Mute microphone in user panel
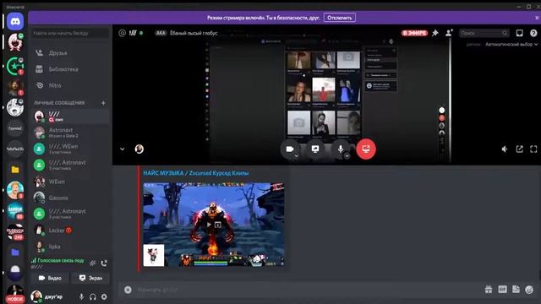 (x=81, y=296)
